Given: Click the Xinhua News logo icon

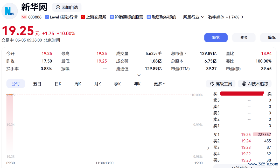Looking at the screenshot, I should click(x=10, y=11).
